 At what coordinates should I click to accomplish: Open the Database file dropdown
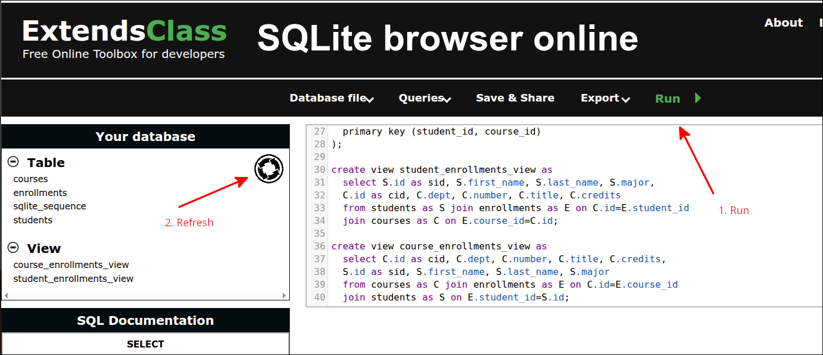click(x=330, y=98)
